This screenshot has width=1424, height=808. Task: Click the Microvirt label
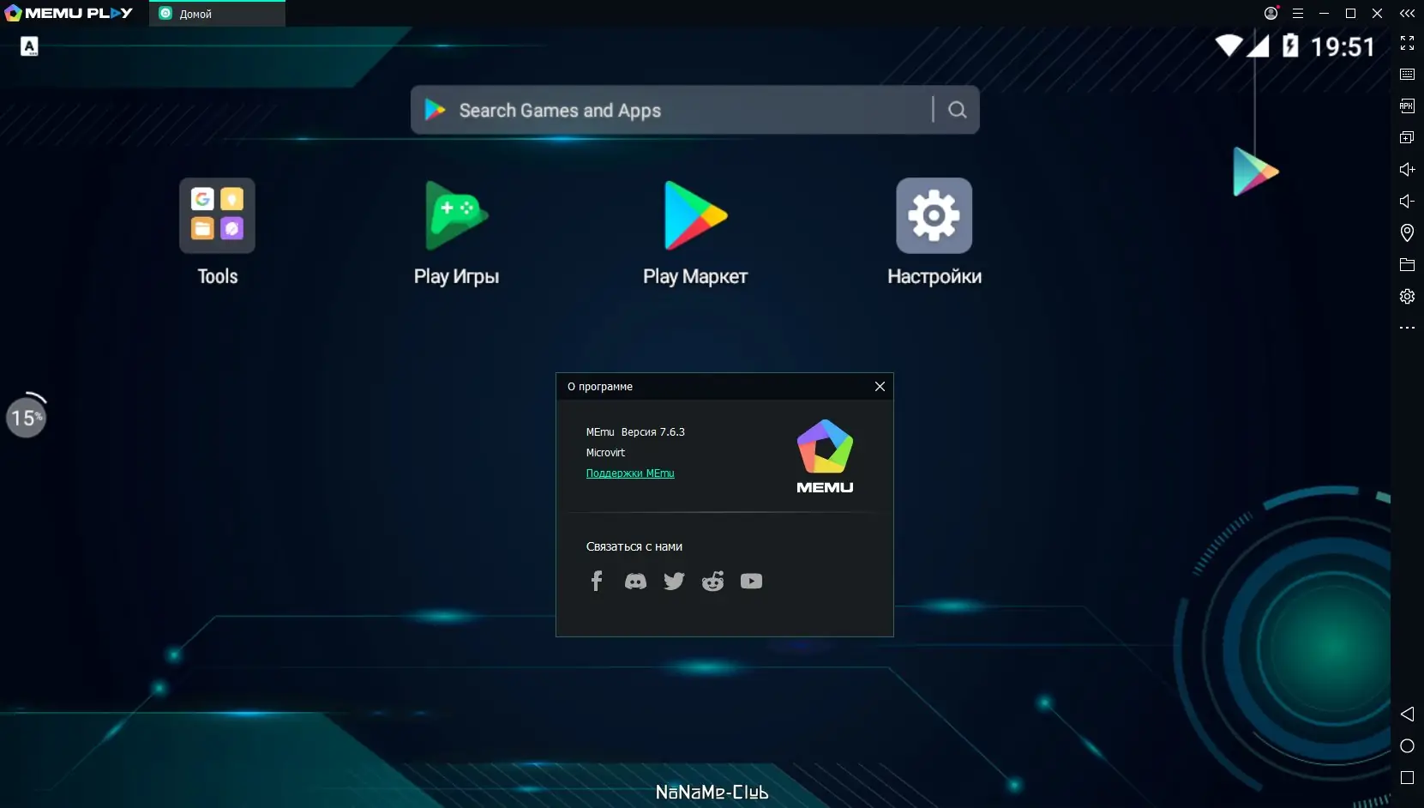605,453
